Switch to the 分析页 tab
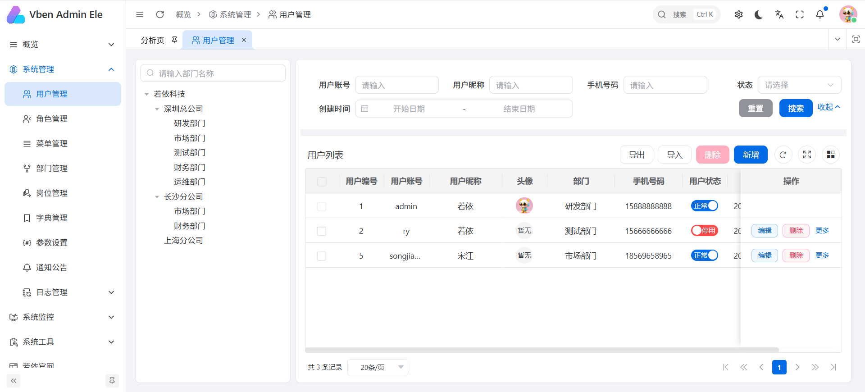Image resolution: width=865 pixels, height=392 pixels. click(153, 41)
